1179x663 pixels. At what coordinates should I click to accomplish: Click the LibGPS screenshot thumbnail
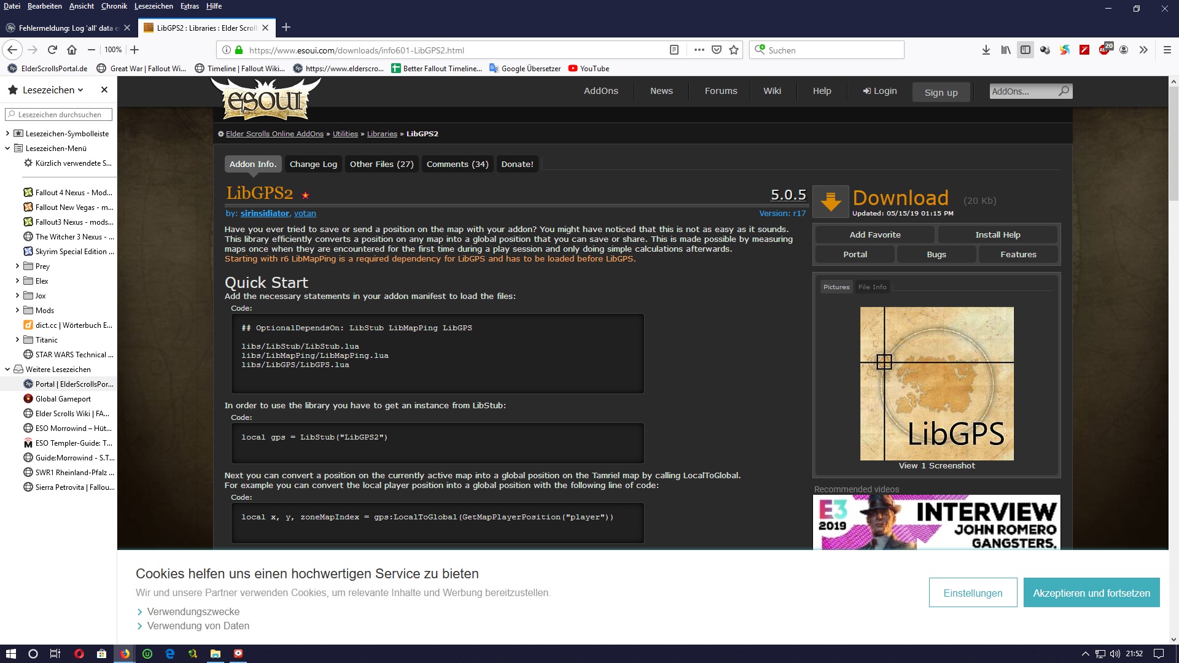click(936, 384)
